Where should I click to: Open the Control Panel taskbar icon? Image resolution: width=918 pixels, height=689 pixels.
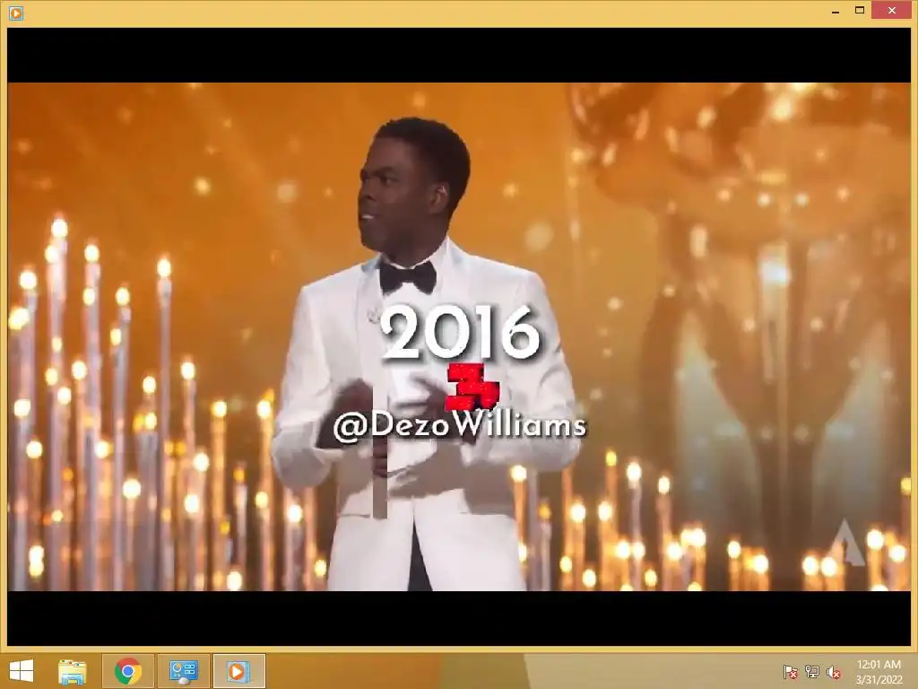click(184, 671)
